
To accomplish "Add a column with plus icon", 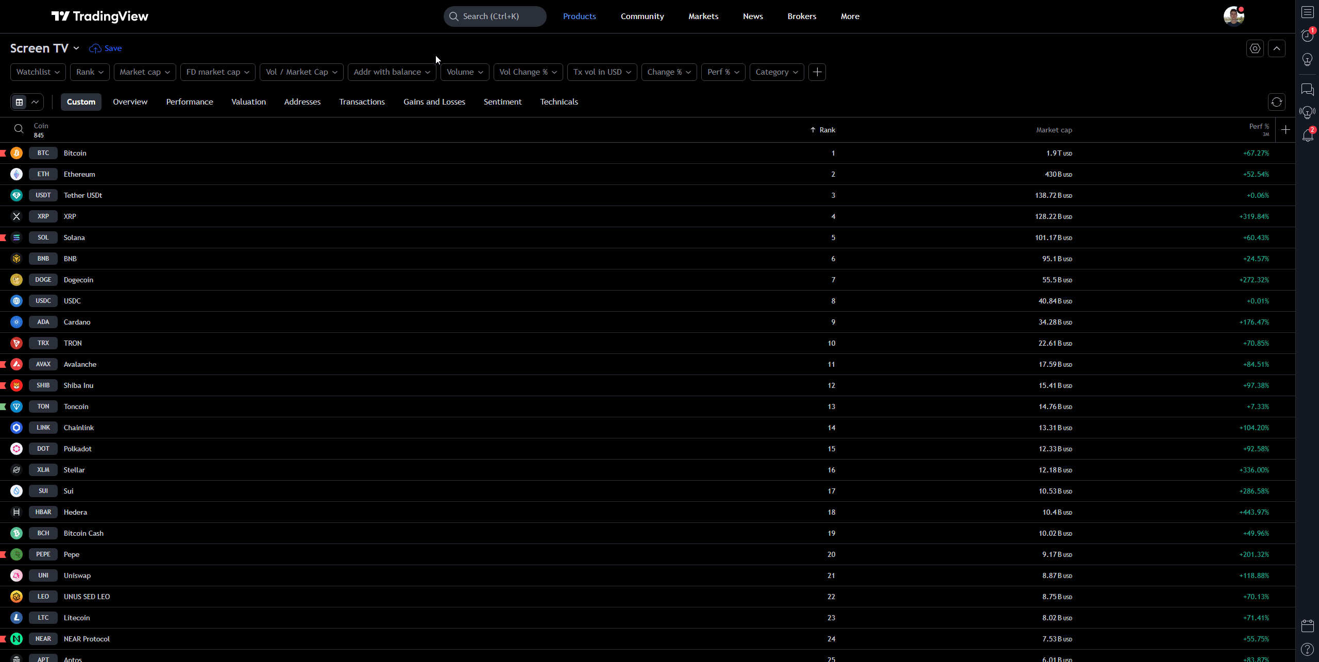I will [1286, 130].
